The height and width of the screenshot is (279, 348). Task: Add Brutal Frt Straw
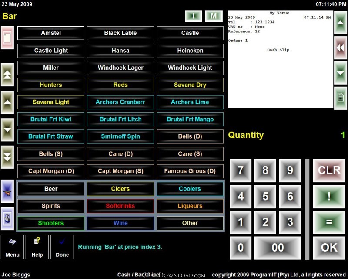pos(51,136)
